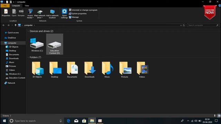Open the ribbon help icon
221x124 pixels.
coord(220,6)
